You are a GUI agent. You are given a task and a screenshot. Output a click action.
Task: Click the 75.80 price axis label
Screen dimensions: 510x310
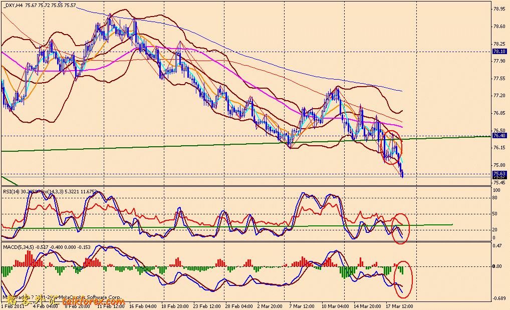pyautogui.click(x=499, y=165)
